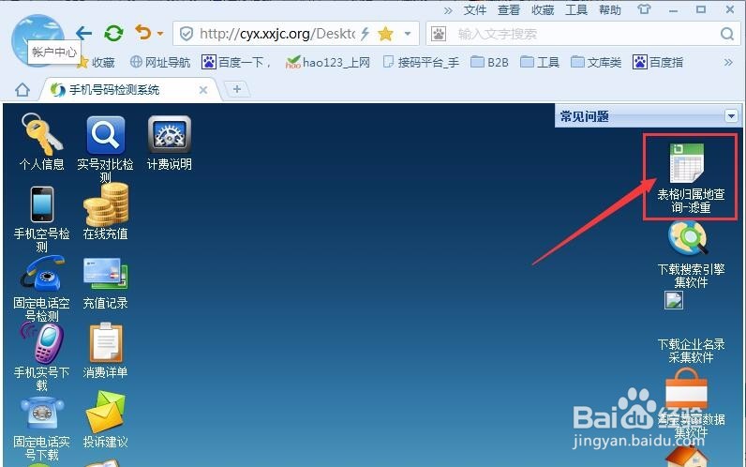Click browser back arrow

click(x=83, y=34)
